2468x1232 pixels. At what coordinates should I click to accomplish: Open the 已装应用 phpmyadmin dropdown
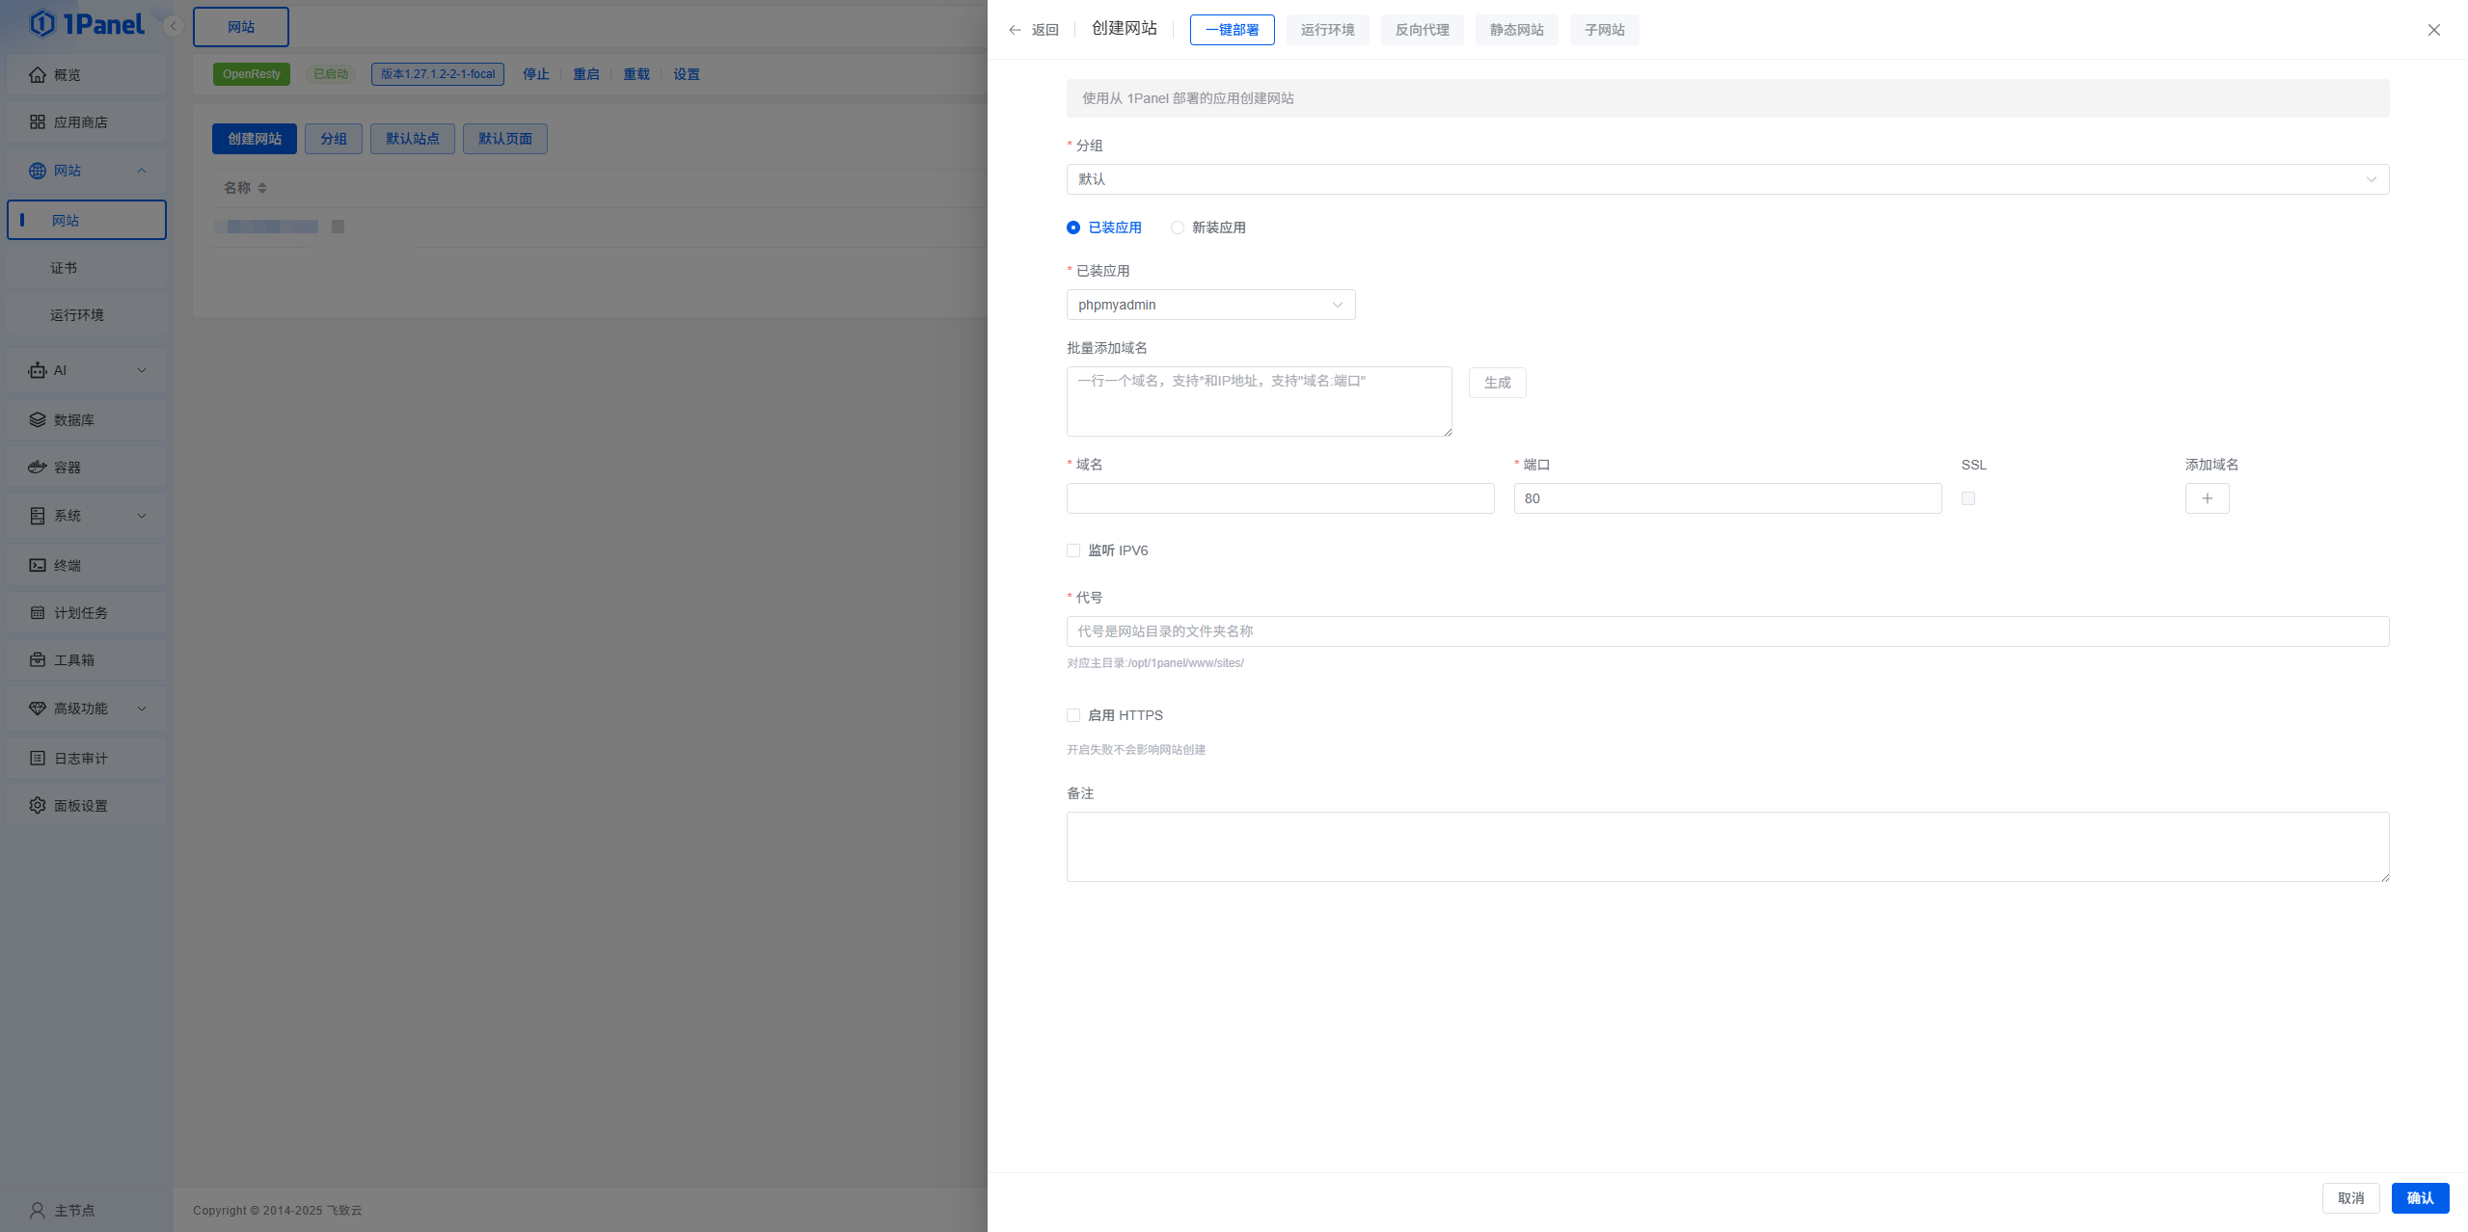coord(1210,305)
